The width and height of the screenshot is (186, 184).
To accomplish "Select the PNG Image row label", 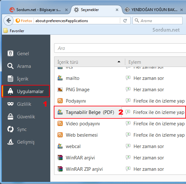I will tap(77, 90).
